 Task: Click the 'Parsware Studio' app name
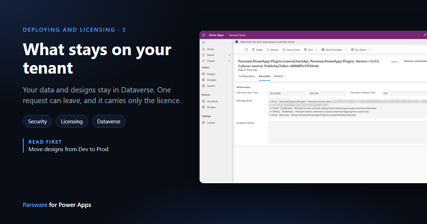(237, 35)
